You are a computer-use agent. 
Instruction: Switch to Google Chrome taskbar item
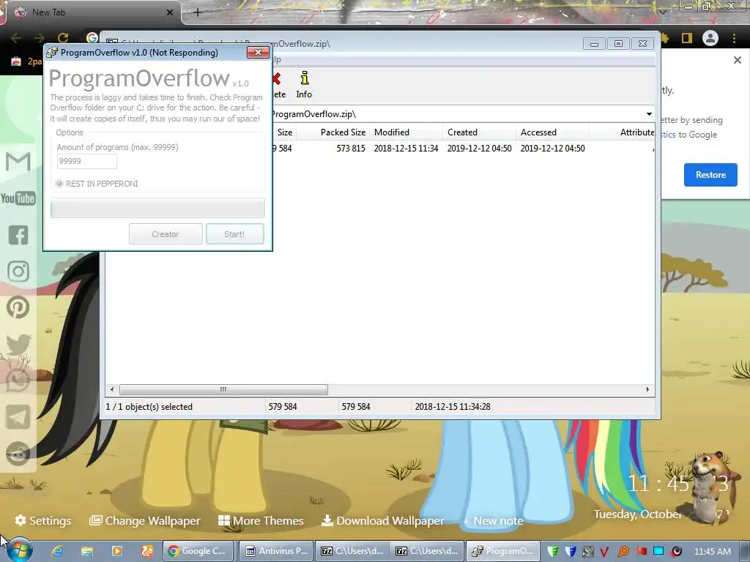pyautogui.click(x=198, y=551)
